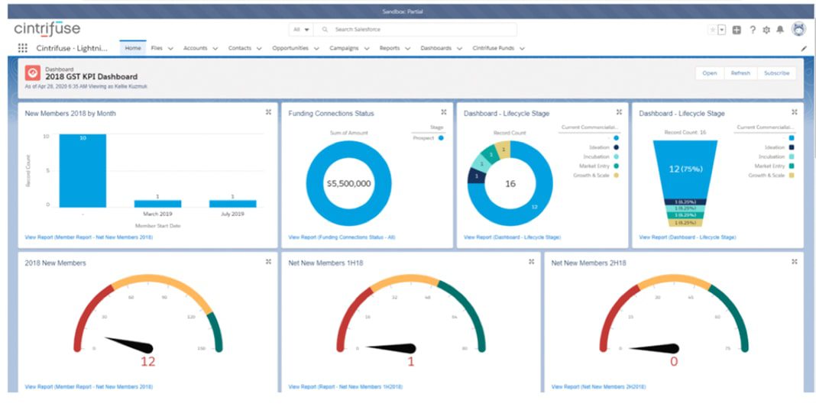Open the favorites list dropdown arrow
816x413 pixels.
click(x=722, y=30)
